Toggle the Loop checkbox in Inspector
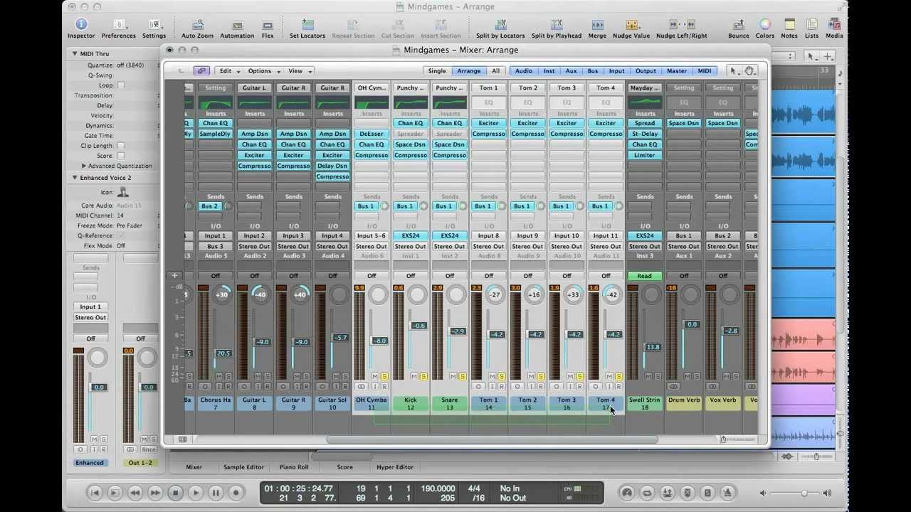The width and height of the screenshot is (911, 512). click(x=121, y=85)
